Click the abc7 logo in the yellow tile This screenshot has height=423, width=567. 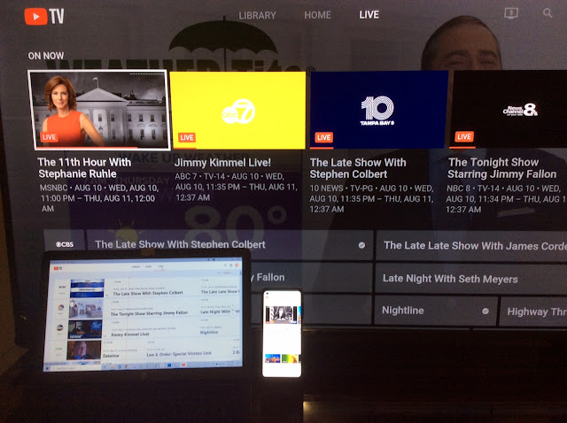(x=238, y=112)
